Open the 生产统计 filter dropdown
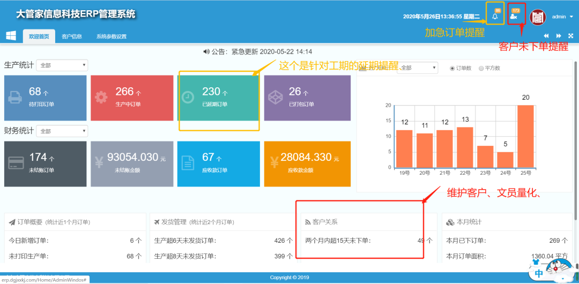579x284 pixels. tap(62, 65)
